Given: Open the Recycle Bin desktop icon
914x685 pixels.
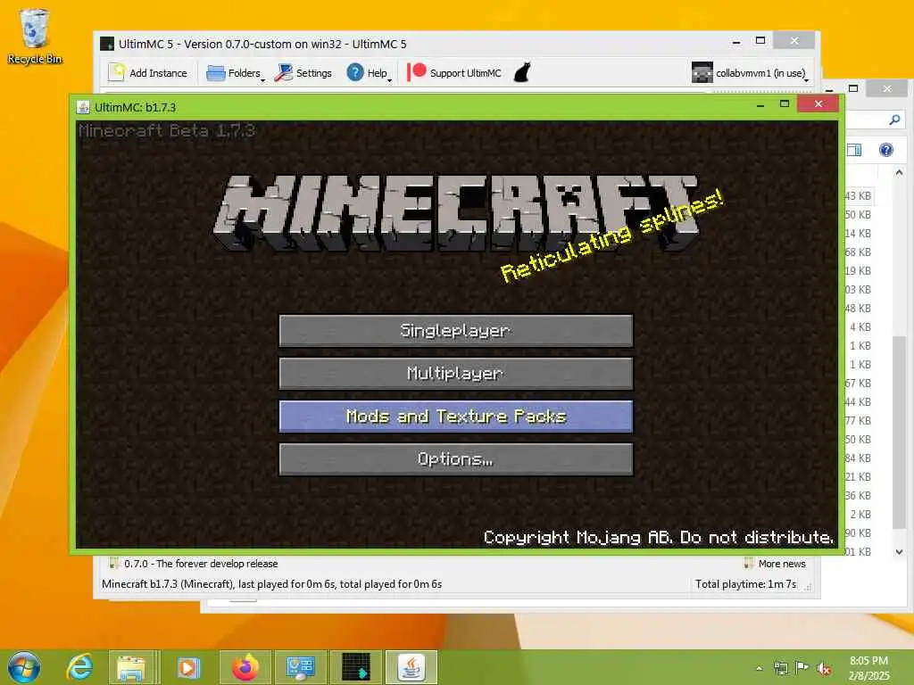Looking at the screenshot, I should pos(35,36).
